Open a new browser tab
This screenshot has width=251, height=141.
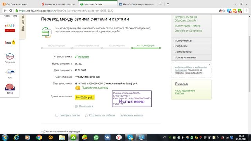pyautogui.click(x=160, y=4)
